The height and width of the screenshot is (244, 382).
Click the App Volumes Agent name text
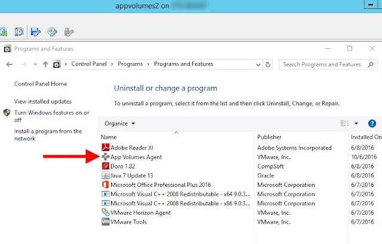click(x=136, y=157)
